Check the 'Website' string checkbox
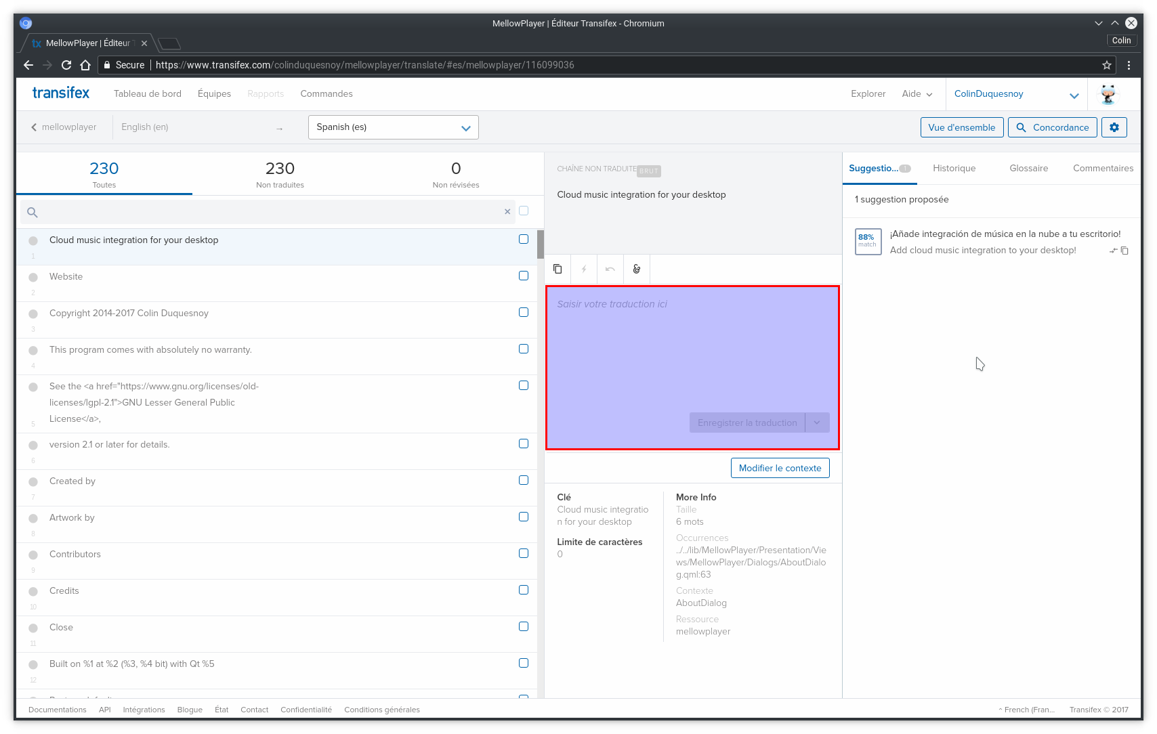 coord(524,276)
